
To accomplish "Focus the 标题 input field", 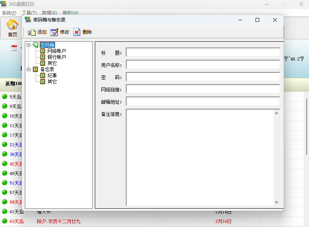I will coord(203,52).
